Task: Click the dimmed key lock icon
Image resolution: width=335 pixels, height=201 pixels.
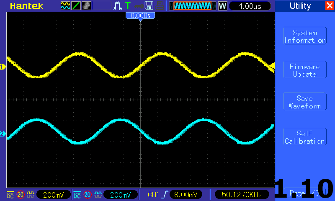Action: pos(139,6)
